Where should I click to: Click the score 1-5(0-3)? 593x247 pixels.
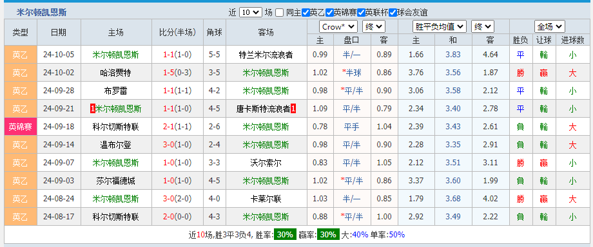(x=177, y=73)
